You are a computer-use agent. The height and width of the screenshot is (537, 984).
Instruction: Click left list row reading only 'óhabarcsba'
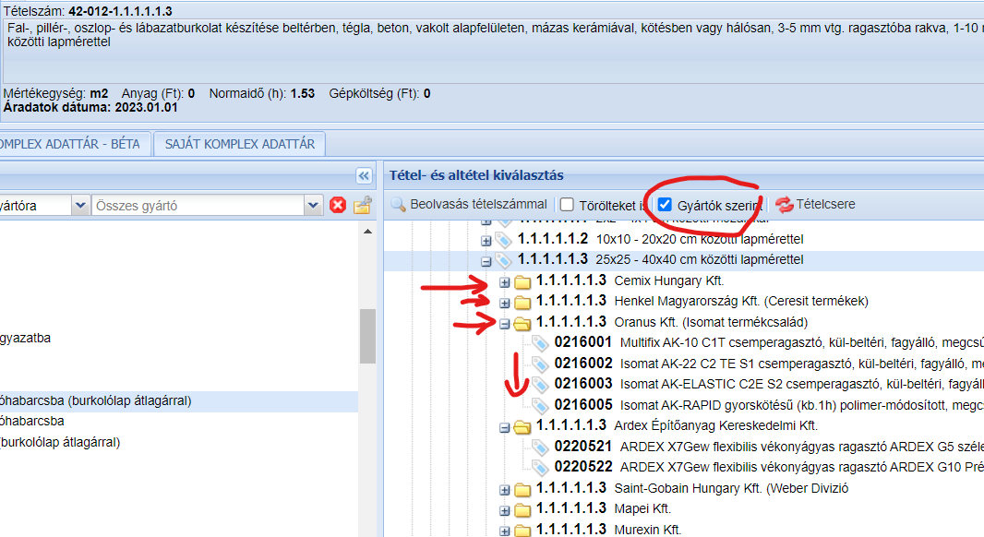point(32,421)
